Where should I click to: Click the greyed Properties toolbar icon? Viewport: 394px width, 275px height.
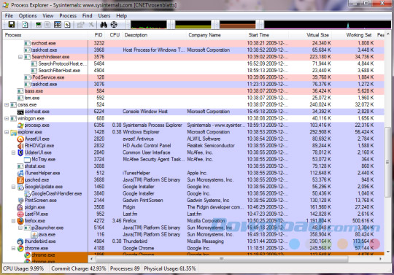(x=80, y=25)
